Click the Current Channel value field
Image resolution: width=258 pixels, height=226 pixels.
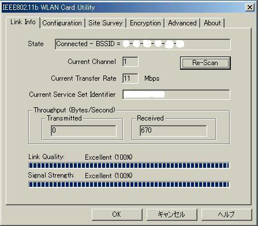pyautogui.click(x=130, y=62)
